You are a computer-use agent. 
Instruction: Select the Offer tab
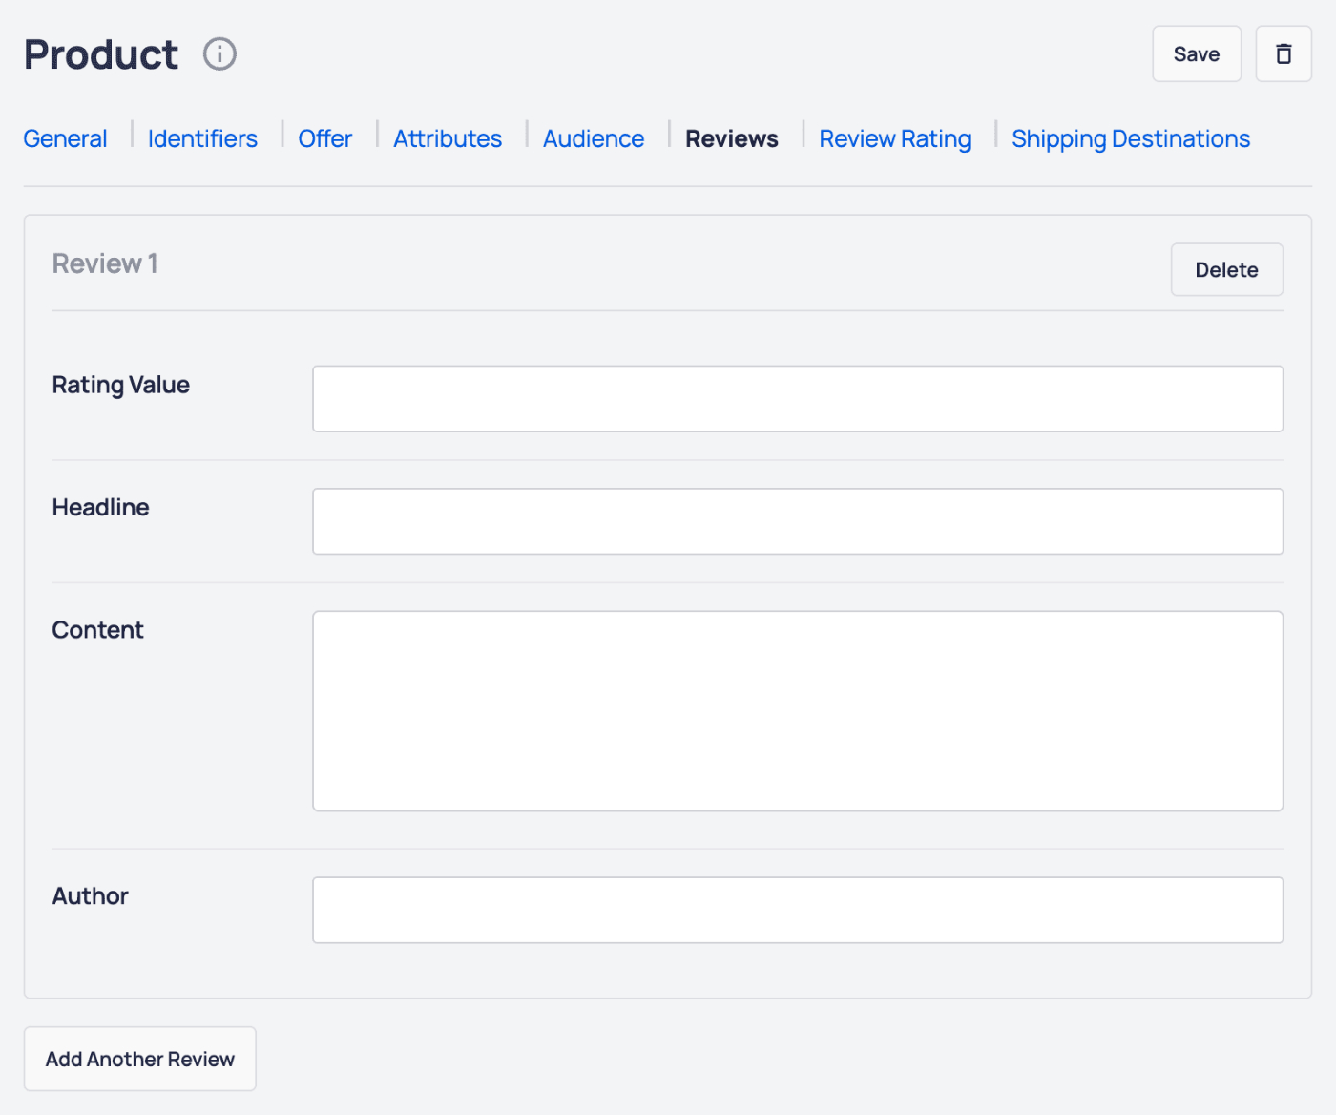(x=324, y=138)
